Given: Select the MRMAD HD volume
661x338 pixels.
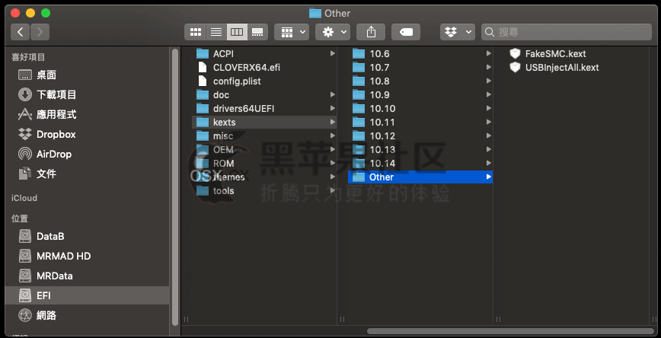Looking at the screenshot, I should 88,257.
